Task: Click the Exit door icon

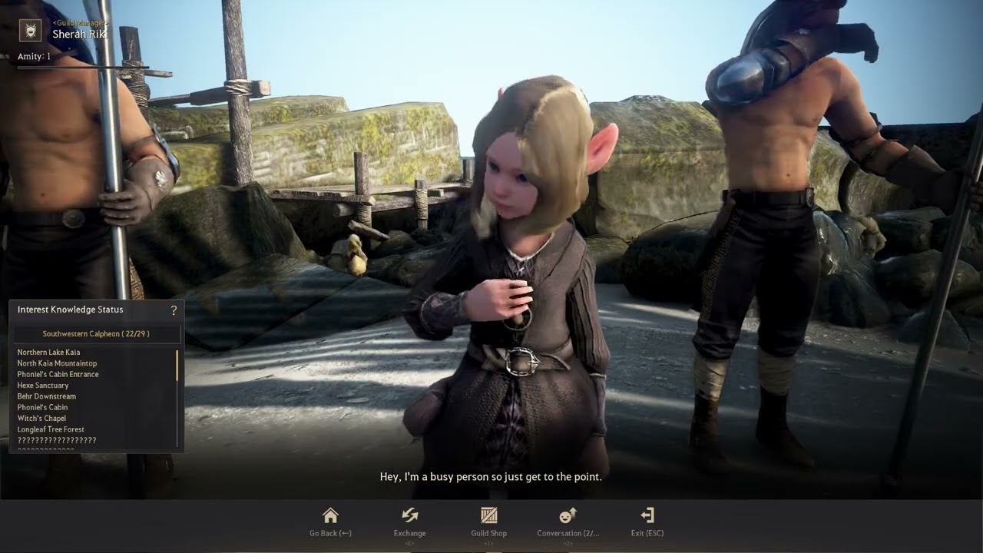Action: pos(647,515)
